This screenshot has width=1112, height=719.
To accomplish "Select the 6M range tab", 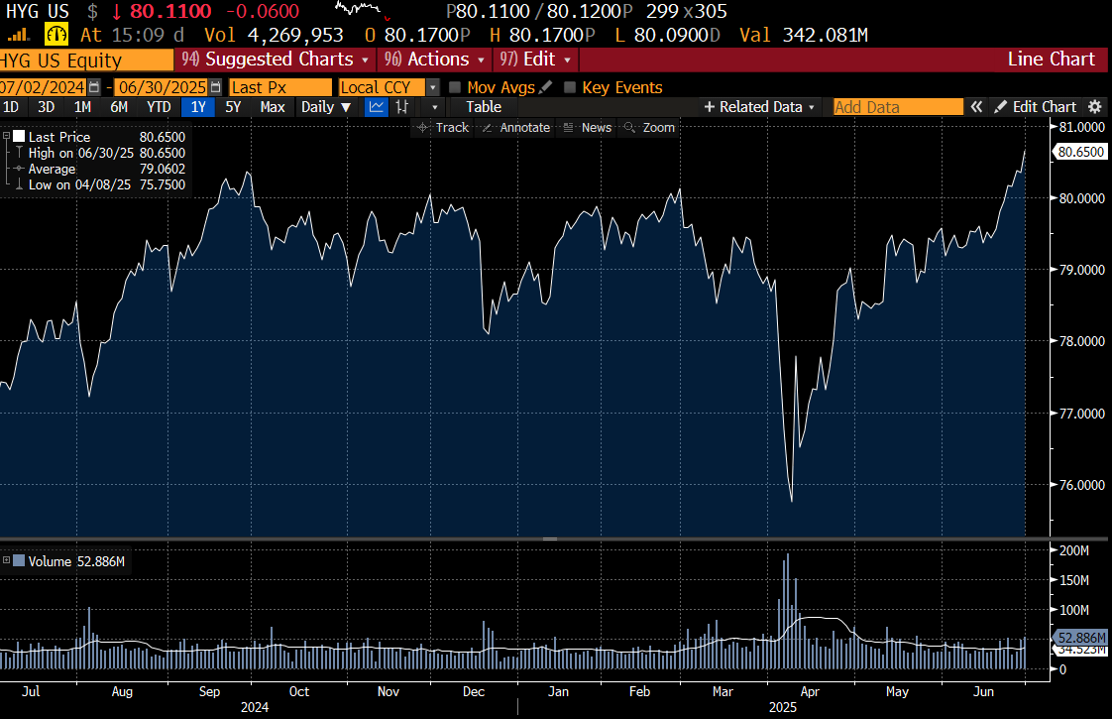I will point(119,107).
